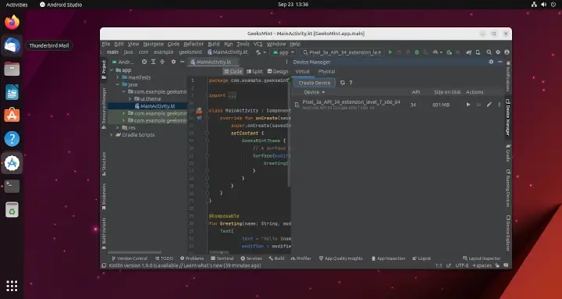Collapse the app module tree node
Screen dimensions: 562x299
112,70
